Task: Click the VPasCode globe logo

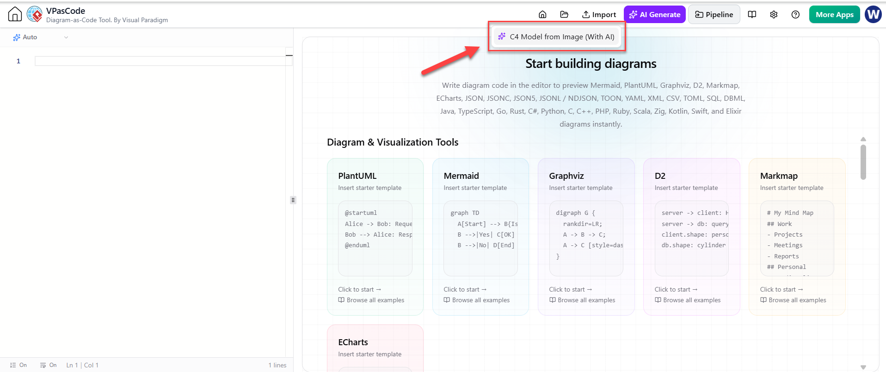Action: (x=35, y=14)
